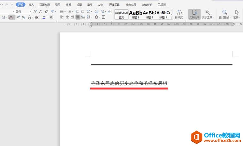
Task: Decrease paragraph indent
Action: click(77, 11)
